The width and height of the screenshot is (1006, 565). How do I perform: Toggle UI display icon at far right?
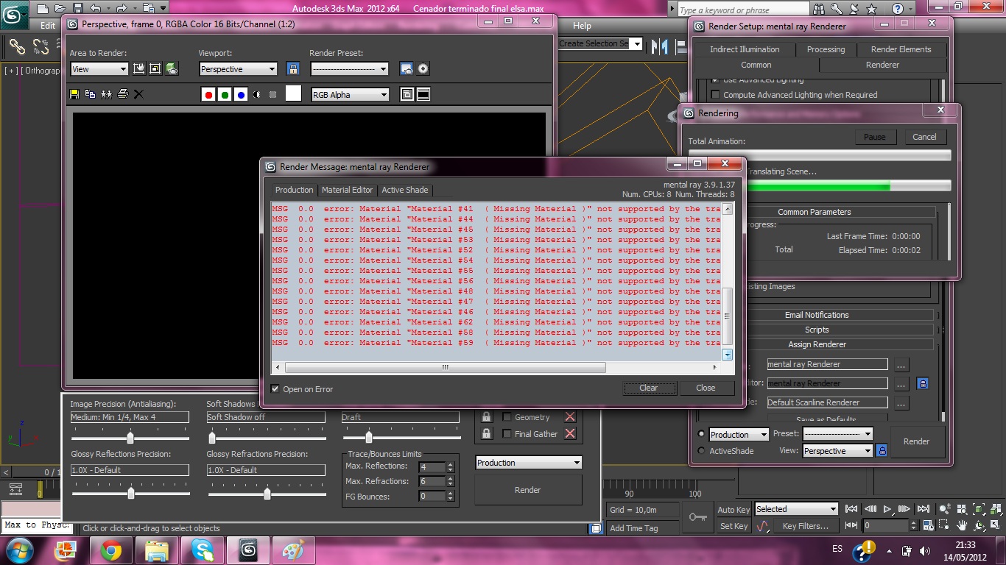point(423,94)
